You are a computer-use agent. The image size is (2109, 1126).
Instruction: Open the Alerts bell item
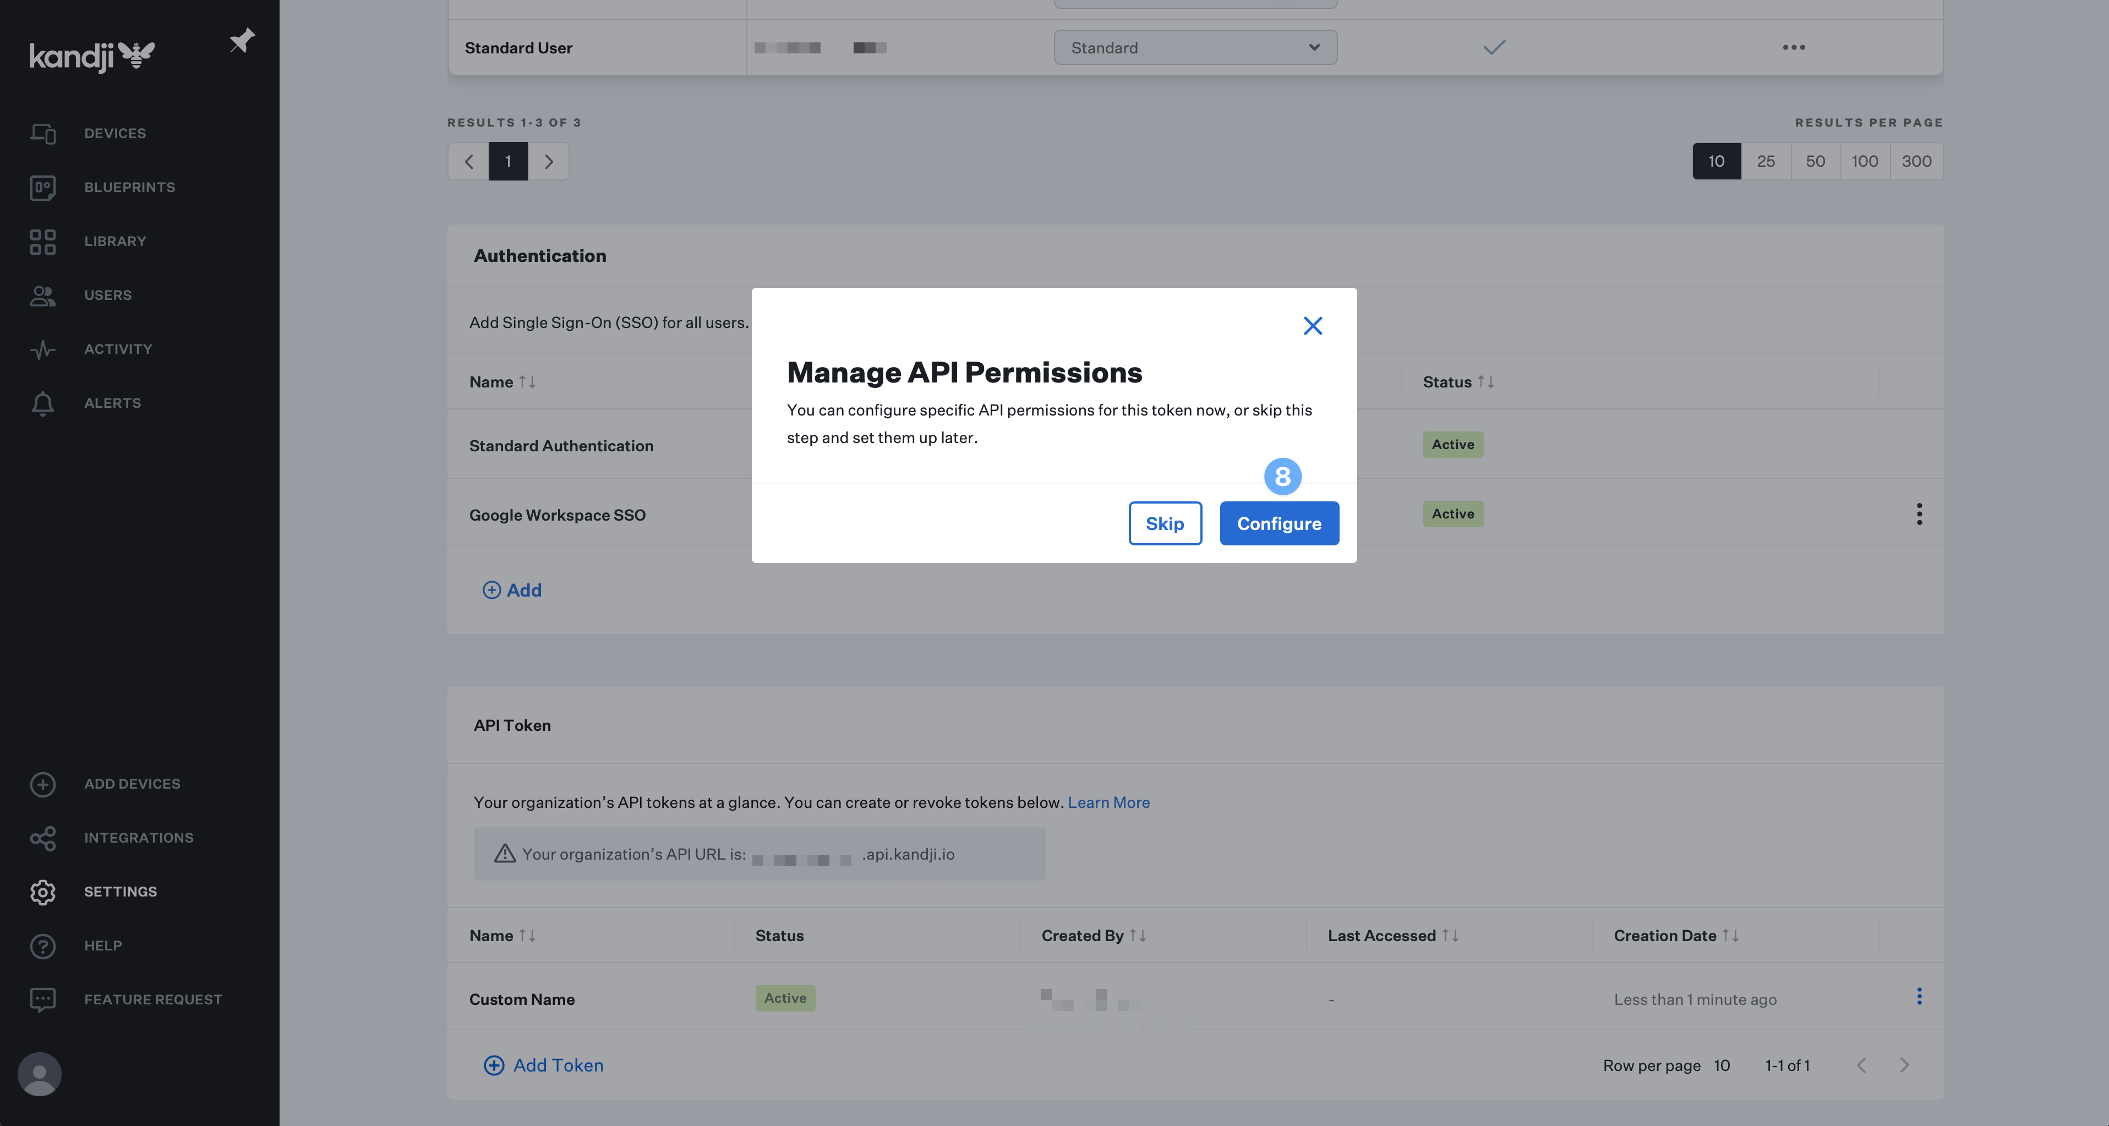coord(112,403)
